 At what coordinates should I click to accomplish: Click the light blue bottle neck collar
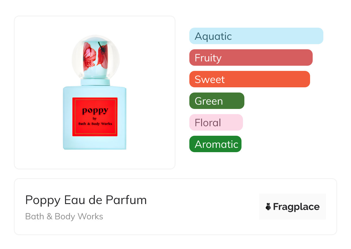95,82
